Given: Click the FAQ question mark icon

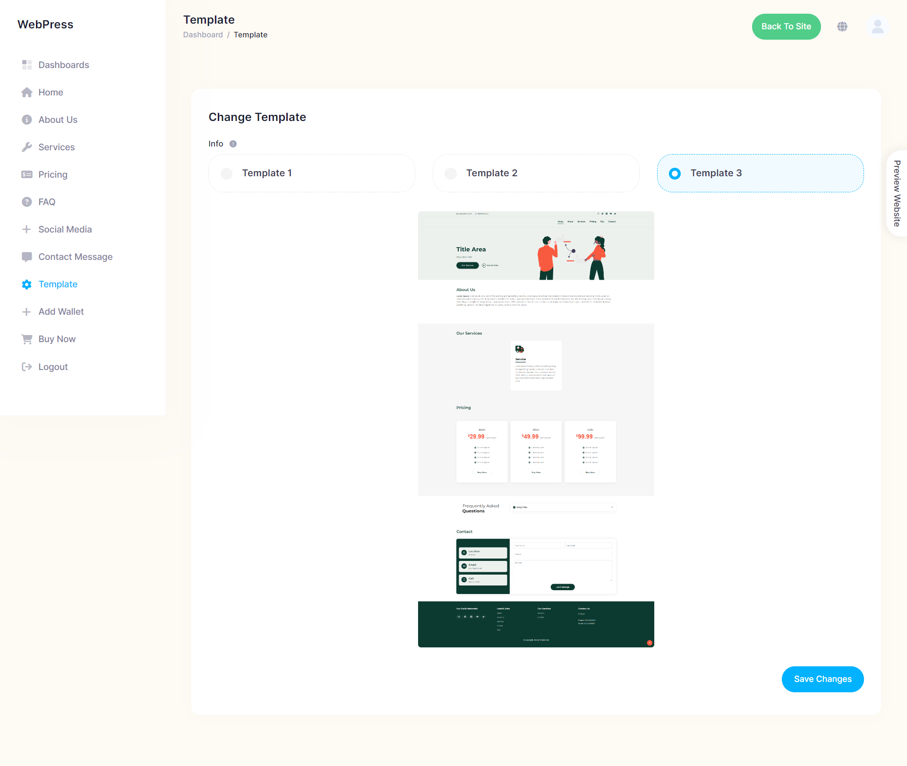Looking at the screenshot, I should [27, 202].
